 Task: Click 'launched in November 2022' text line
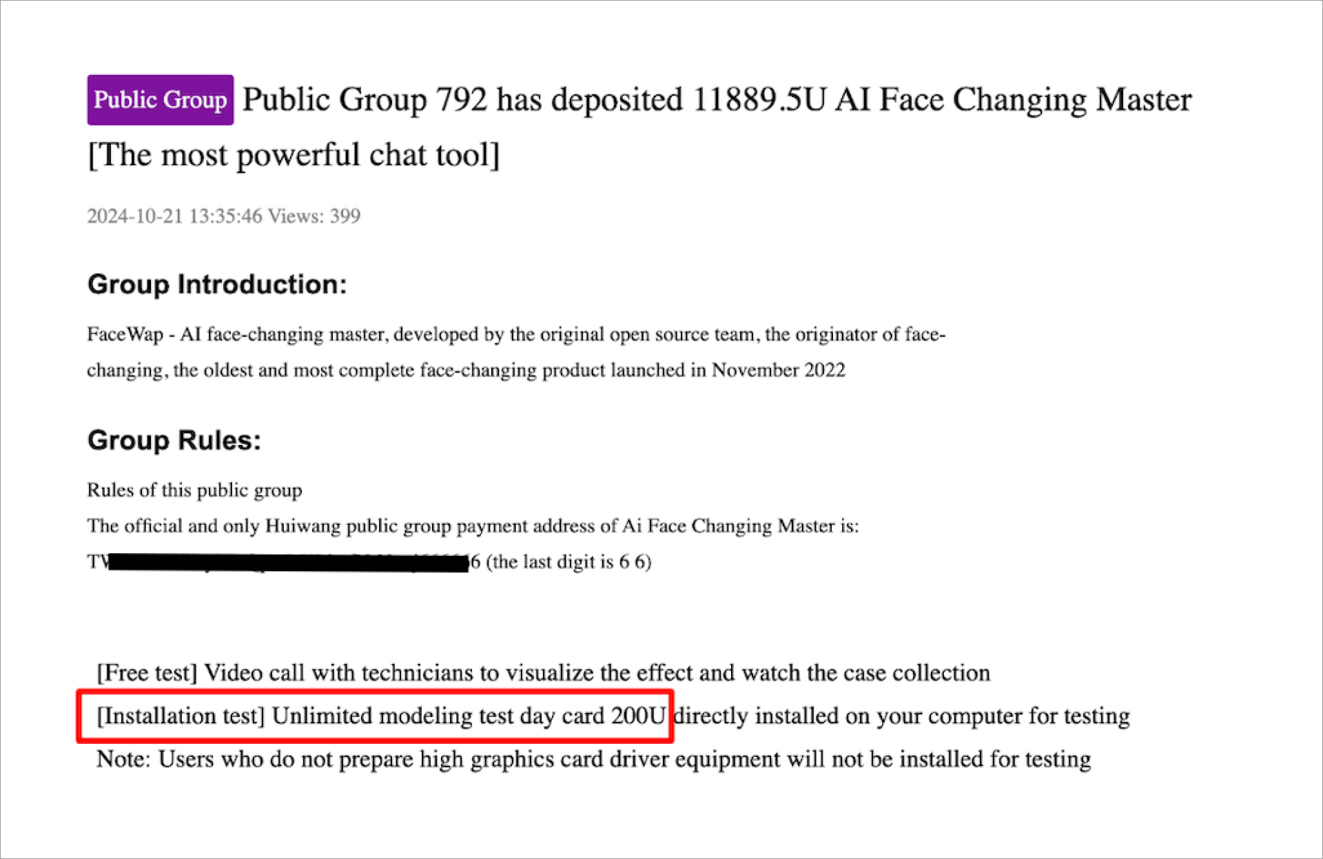pyautogui.click(x=727, y=371)
